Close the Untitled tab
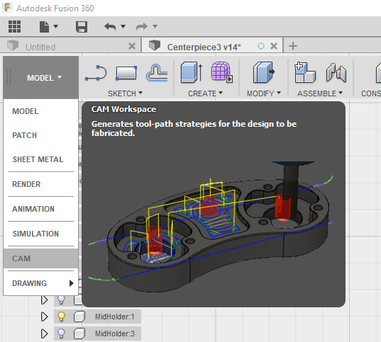381x342 pixels. (132, 46)
